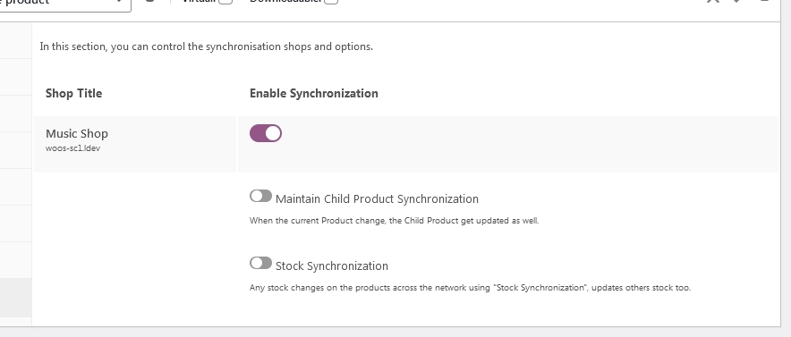The image size is (791, 337).
Task: Move the panel up with arrow icon
Action: [x=713, y=1]
